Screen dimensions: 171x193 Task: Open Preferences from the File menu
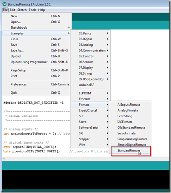tap(36, 84)
